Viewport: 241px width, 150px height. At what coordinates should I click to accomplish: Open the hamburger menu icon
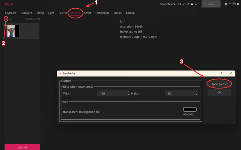[x=196, y=4]
